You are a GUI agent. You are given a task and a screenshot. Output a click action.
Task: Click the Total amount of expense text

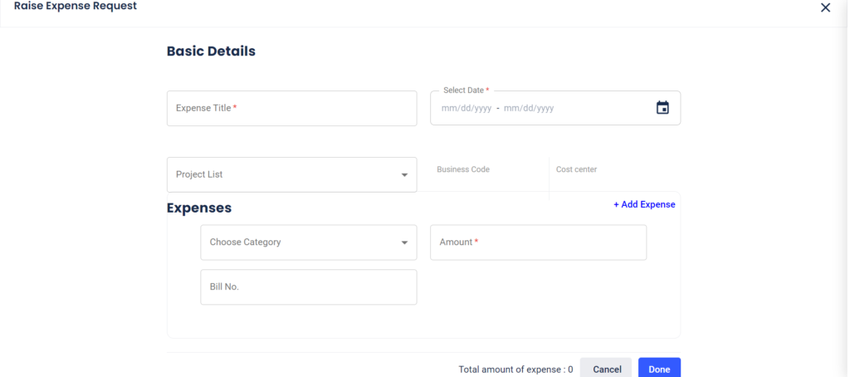[515, 370]
